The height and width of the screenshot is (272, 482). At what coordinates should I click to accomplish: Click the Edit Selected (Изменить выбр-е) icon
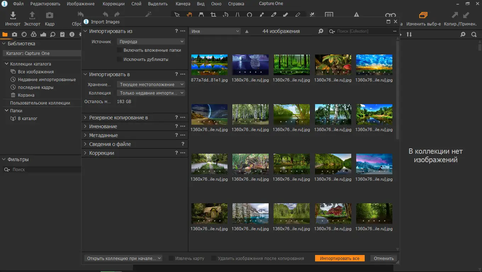(x=423, y=15)
